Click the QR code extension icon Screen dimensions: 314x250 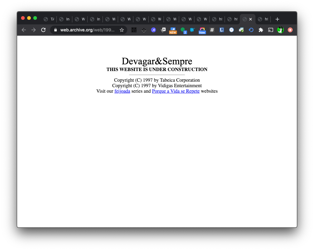(134, 30)
